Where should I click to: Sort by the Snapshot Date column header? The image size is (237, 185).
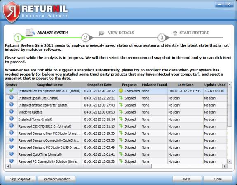(x=99, y=85)
